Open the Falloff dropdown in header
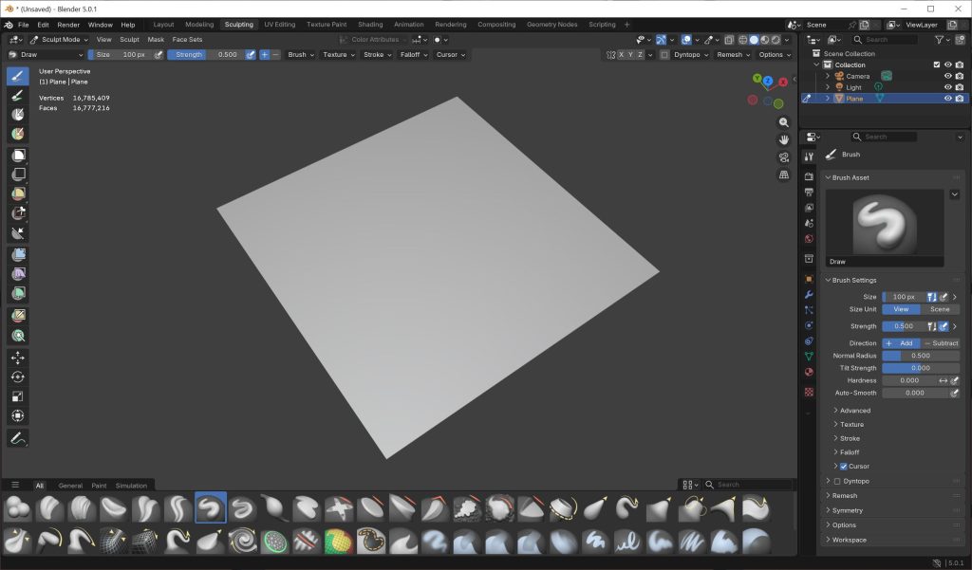This screenshot has height=570, width=972. pos(410,55)
